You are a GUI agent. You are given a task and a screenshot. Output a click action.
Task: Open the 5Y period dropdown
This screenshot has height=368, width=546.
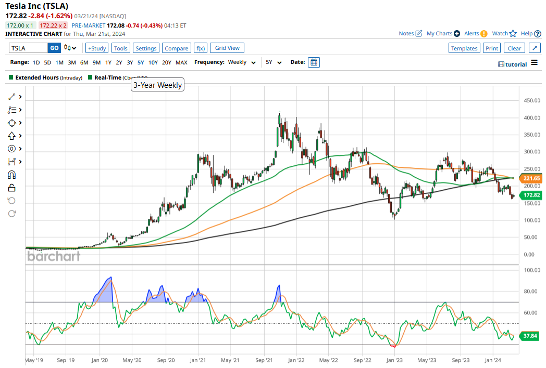tap(274, 62)
